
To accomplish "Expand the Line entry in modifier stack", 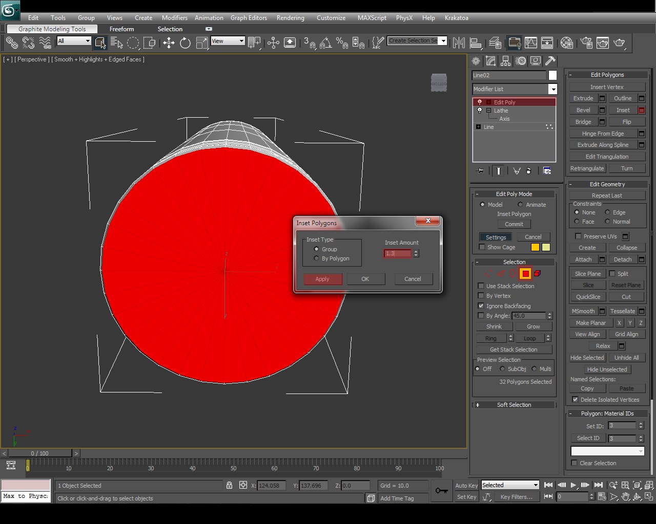I will pyautogui.click(x=478, y=127).
